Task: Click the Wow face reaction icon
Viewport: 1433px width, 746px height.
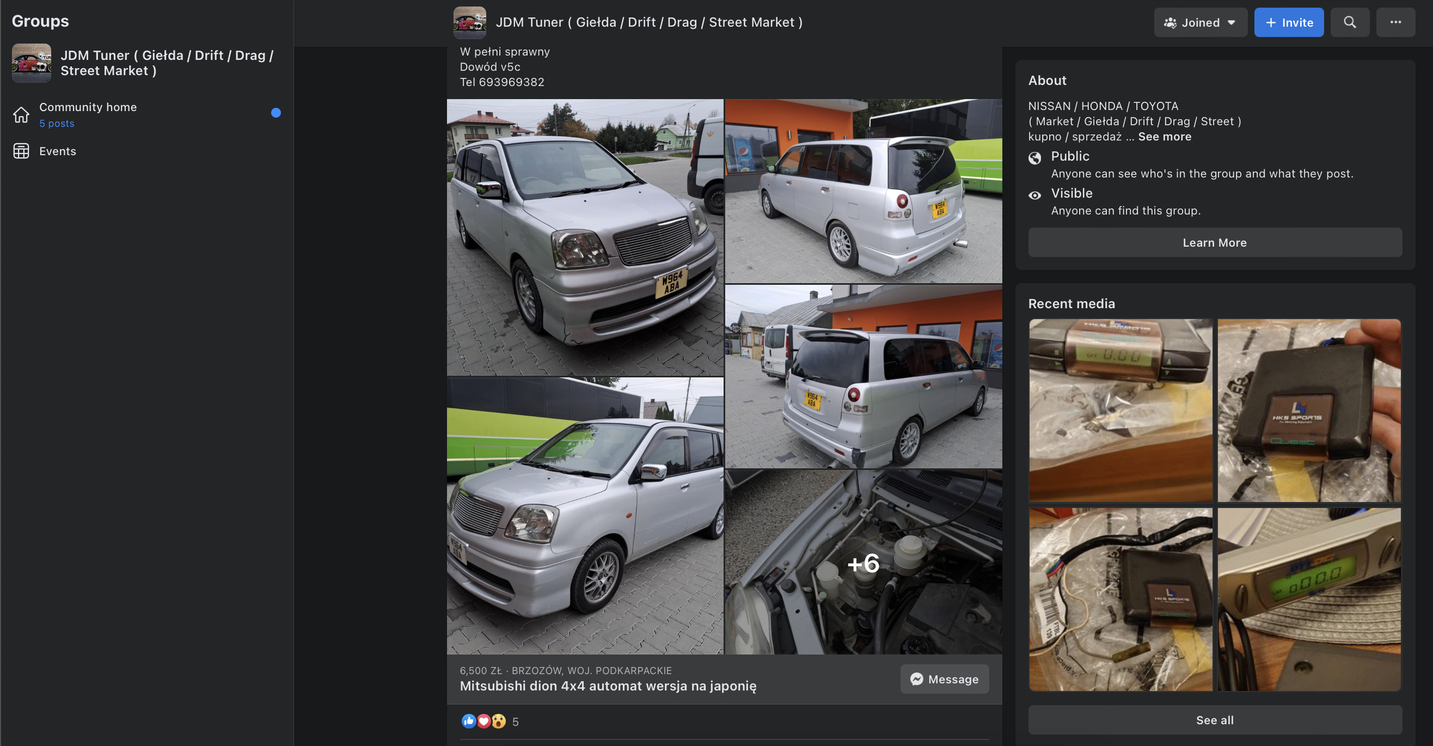Action: (x=498, y=721)
